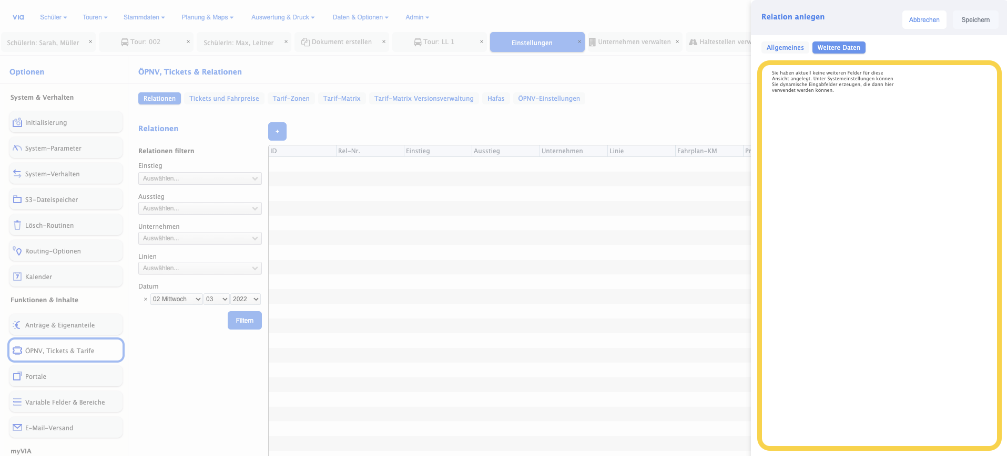
Task: Sort by the Fahrplan-KM column header
Action: (x=697, y=151)
